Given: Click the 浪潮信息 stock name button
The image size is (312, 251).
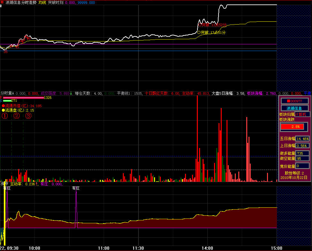Looking at the screenshot, I should click(x=294, y=108).
